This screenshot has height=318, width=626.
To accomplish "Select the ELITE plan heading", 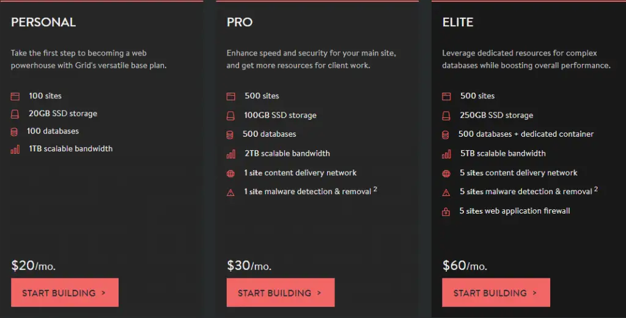I will [457, 22].
